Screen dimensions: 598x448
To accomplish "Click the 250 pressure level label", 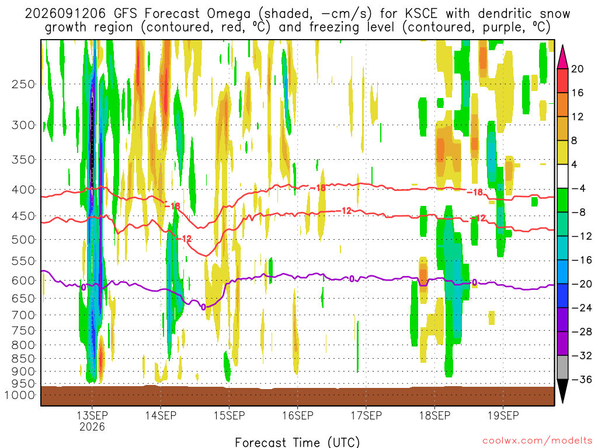I will click(23, 84).
